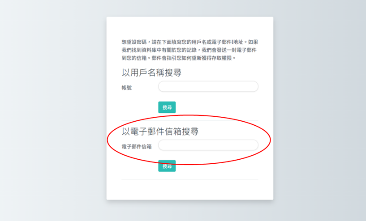Click blank white area above the instruction text
Image resolution: width=366 pixels, height=221 pixels.
[190, 27]
